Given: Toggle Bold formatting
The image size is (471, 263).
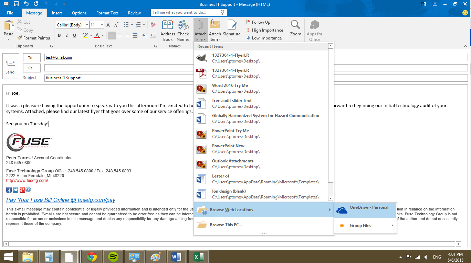Looking at the screenshot, I should click(59, 35).
